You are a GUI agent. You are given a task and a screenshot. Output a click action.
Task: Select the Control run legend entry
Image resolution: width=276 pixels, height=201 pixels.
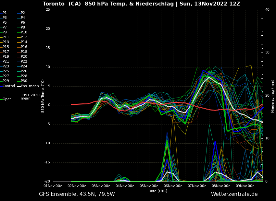(9, 86)
